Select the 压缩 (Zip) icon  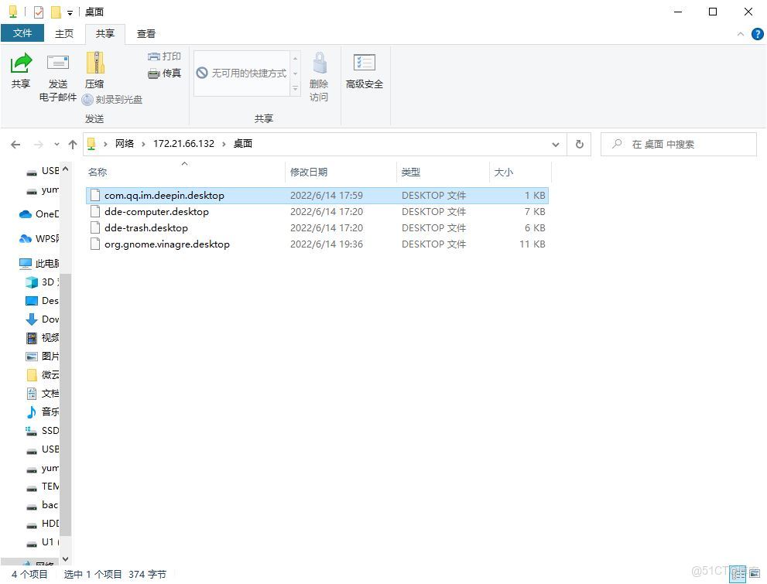coord(94,74)
